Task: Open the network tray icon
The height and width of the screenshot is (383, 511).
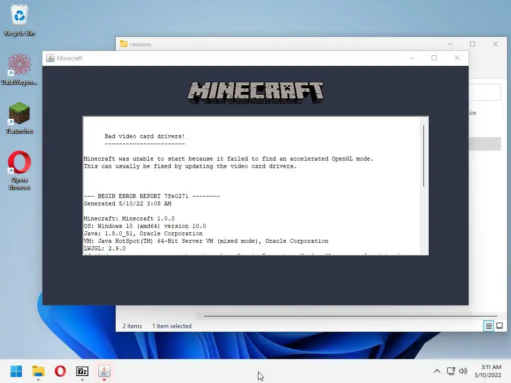Action: pos(451,371)
